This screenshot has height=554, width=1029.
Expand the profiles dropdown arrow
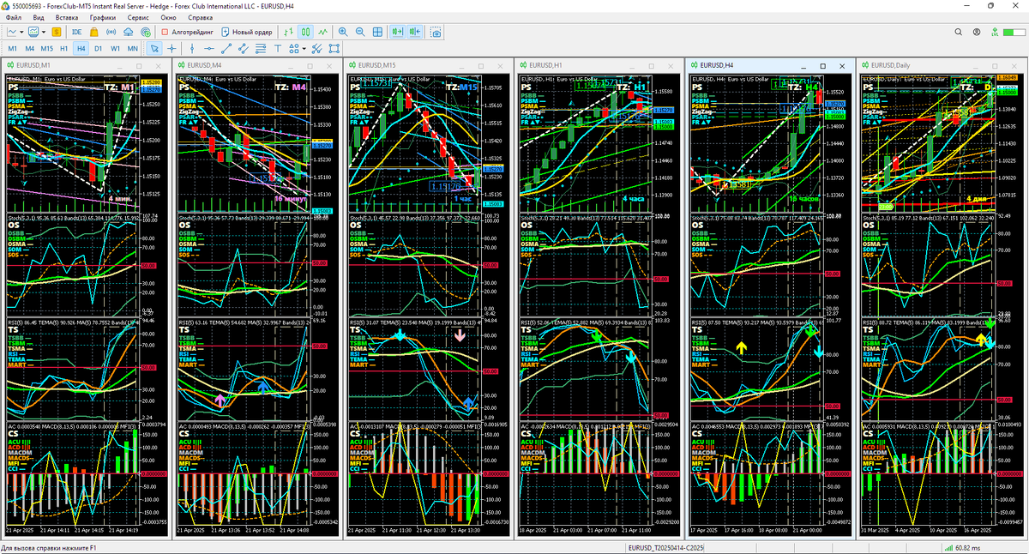click(x=44, y=32)
